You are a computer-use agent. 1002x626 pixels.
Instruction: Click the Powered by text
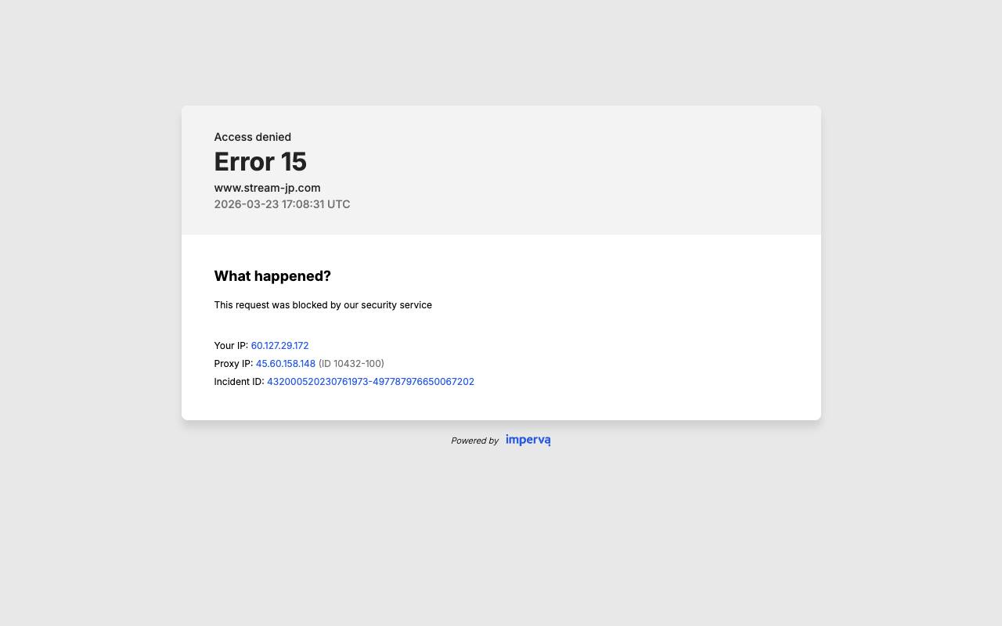tap(474, 441)
